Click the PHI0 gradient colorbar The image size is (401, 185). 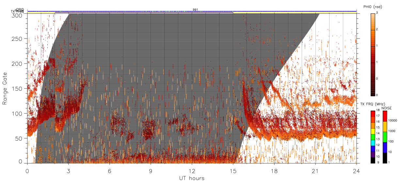tap(373, 54)
